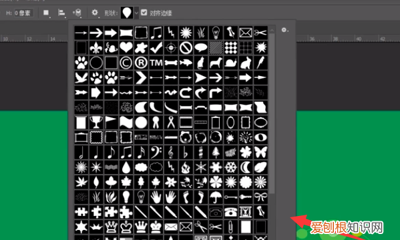Toggle the 对齐边缘 align edges checkbox
The image size is (400, 240).
tap(144, 12)
